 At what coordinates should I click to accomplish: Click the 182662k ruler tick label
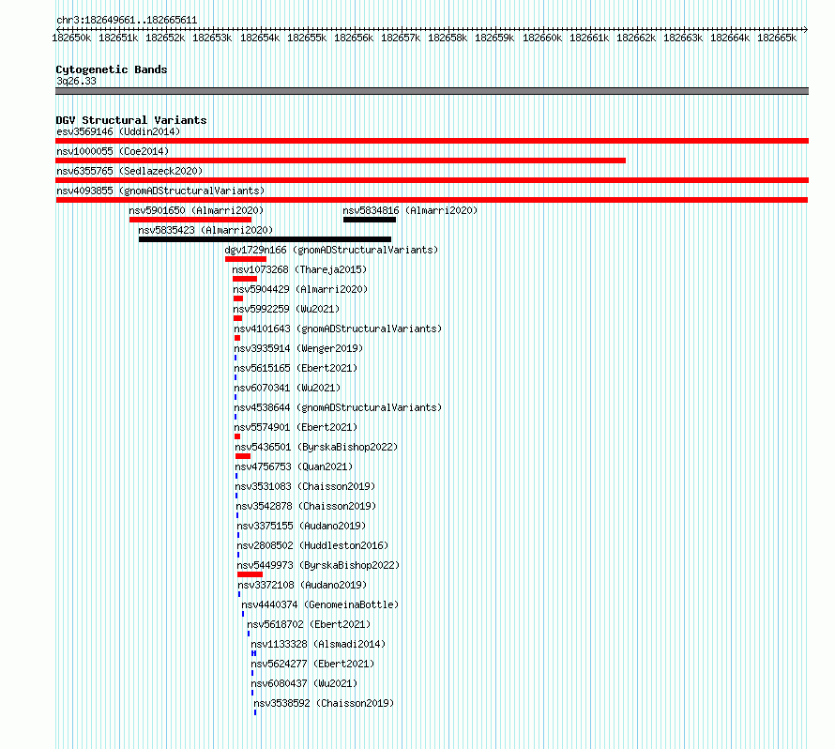point(636,38)
